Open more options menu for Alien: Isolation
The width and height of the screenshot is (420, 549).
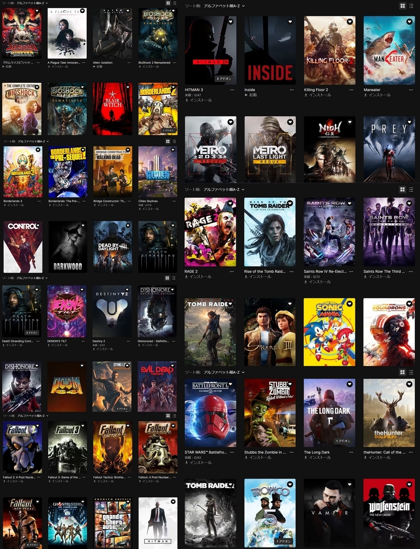coord(129,63)
